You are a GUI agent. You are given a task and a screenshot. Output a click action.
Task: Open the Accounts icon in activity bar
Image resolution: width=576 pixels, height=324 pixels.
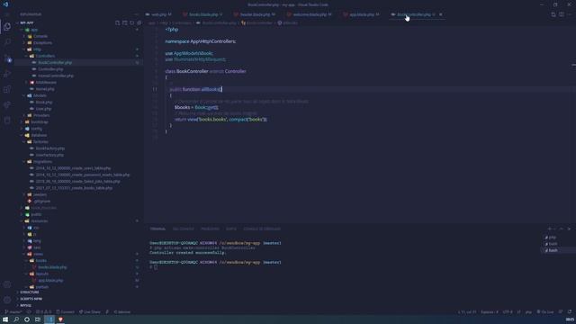(7, 284)
